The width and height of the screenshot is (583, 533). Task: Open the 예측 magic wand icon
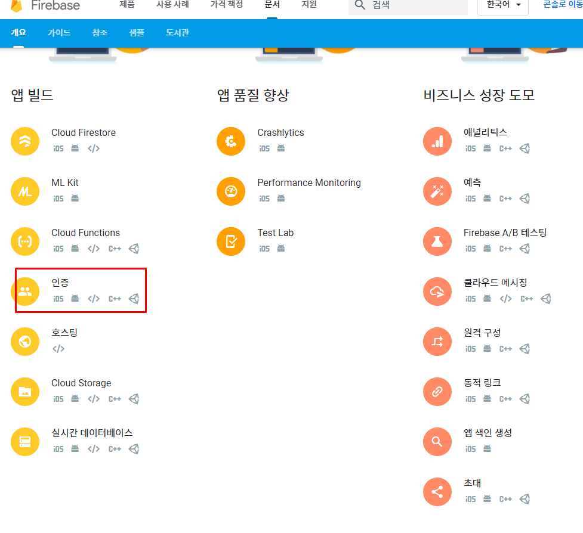pyautogui.click(x=437, y=191)
